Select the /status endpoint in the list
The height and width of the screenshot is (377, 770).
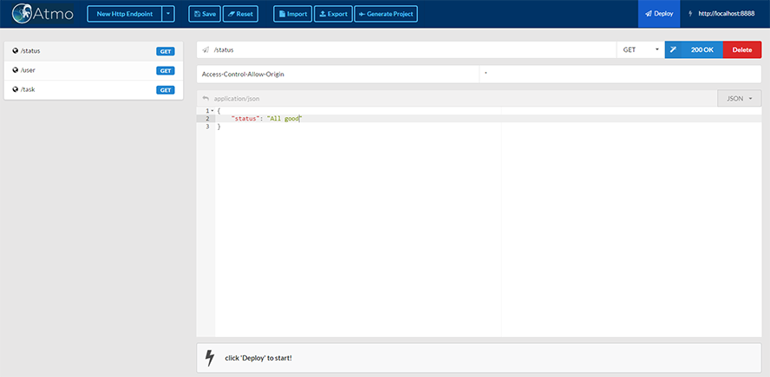pos(94,51)
